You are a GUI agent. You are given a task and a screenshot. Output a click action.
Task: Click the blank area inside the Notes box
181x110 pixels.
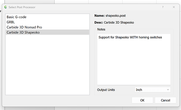point(134,63)
